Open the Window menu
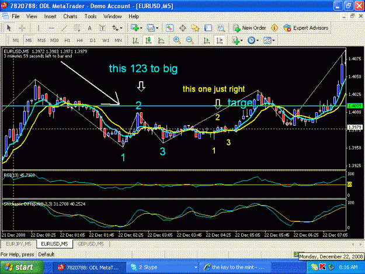Viewport: 365px width, 274px height. pyautogui.click(x=113, y=16)
